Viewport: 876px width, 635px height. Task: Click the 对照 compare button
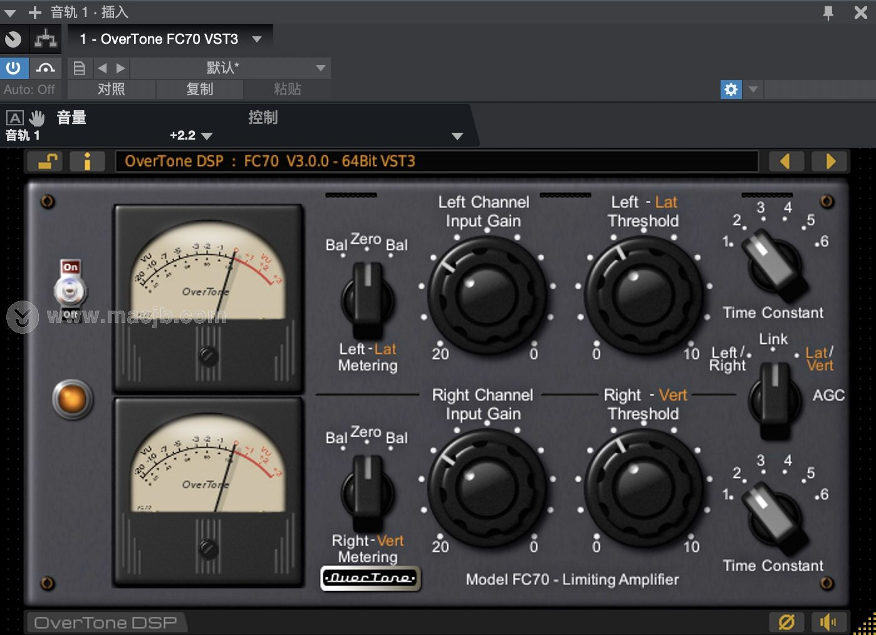coord(112,89)
